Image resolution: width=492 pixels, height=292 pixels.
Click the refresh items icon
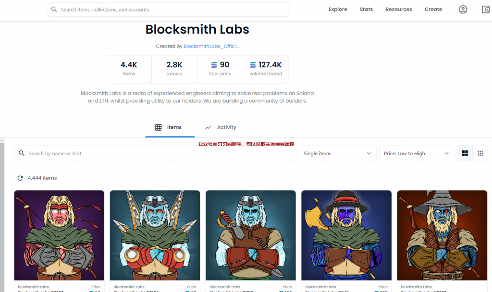coord(20,178)
